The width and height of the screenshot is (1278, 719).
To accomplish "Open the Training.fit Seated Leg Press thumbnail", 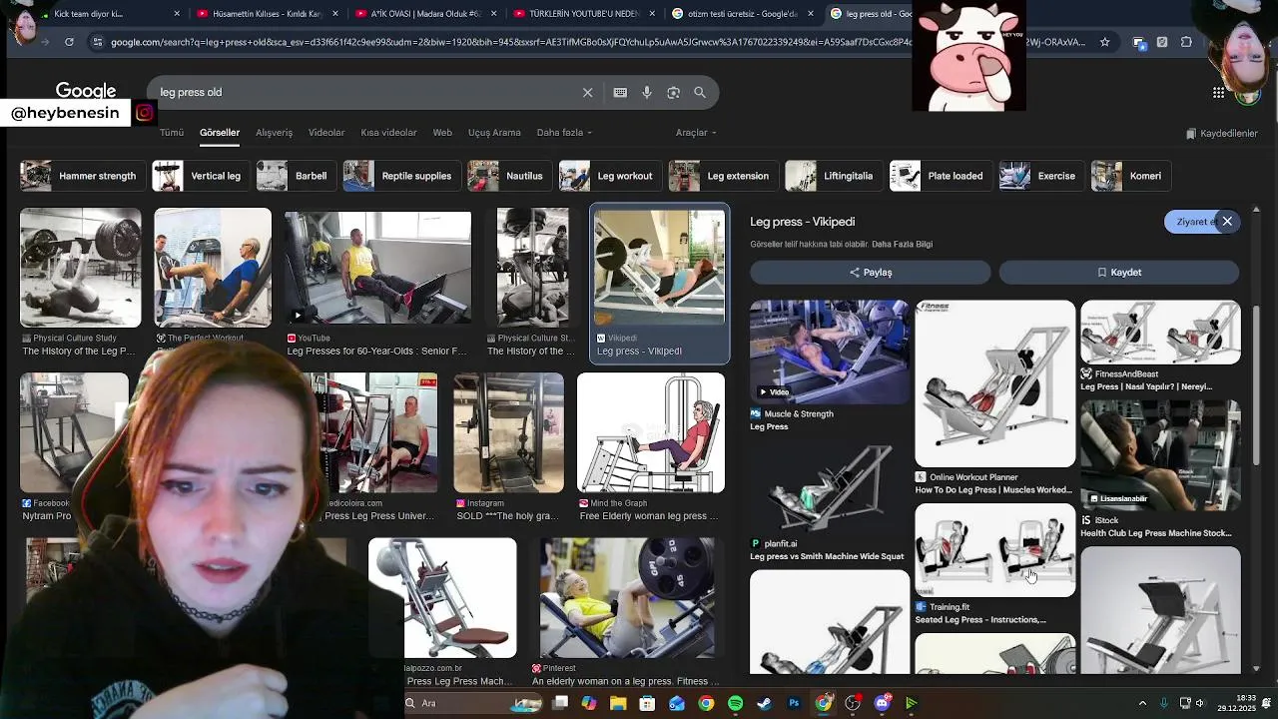I will tap(995, 550).
